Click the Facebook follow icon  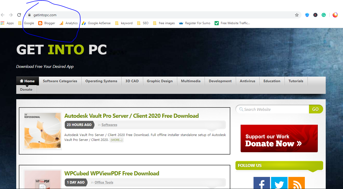pyautogui.click(x=262, y=183)
